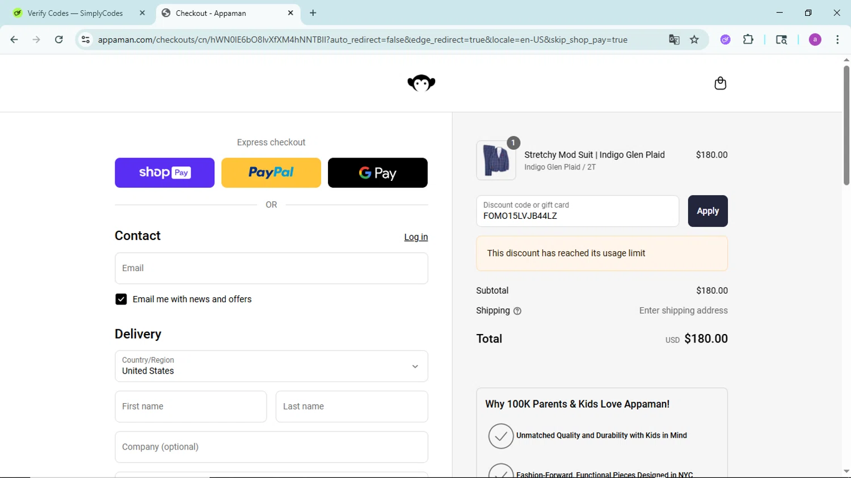Select the Checkout - Appaman tab
851x478 pixels.
[x=227, y=13]
